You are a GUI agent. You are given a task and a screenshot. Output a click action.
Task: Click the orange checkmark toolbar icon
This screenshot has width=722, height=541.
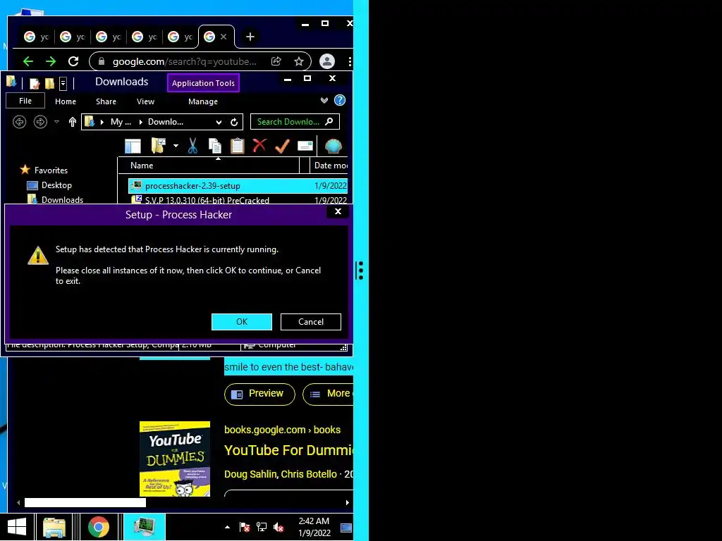point(282,146)
